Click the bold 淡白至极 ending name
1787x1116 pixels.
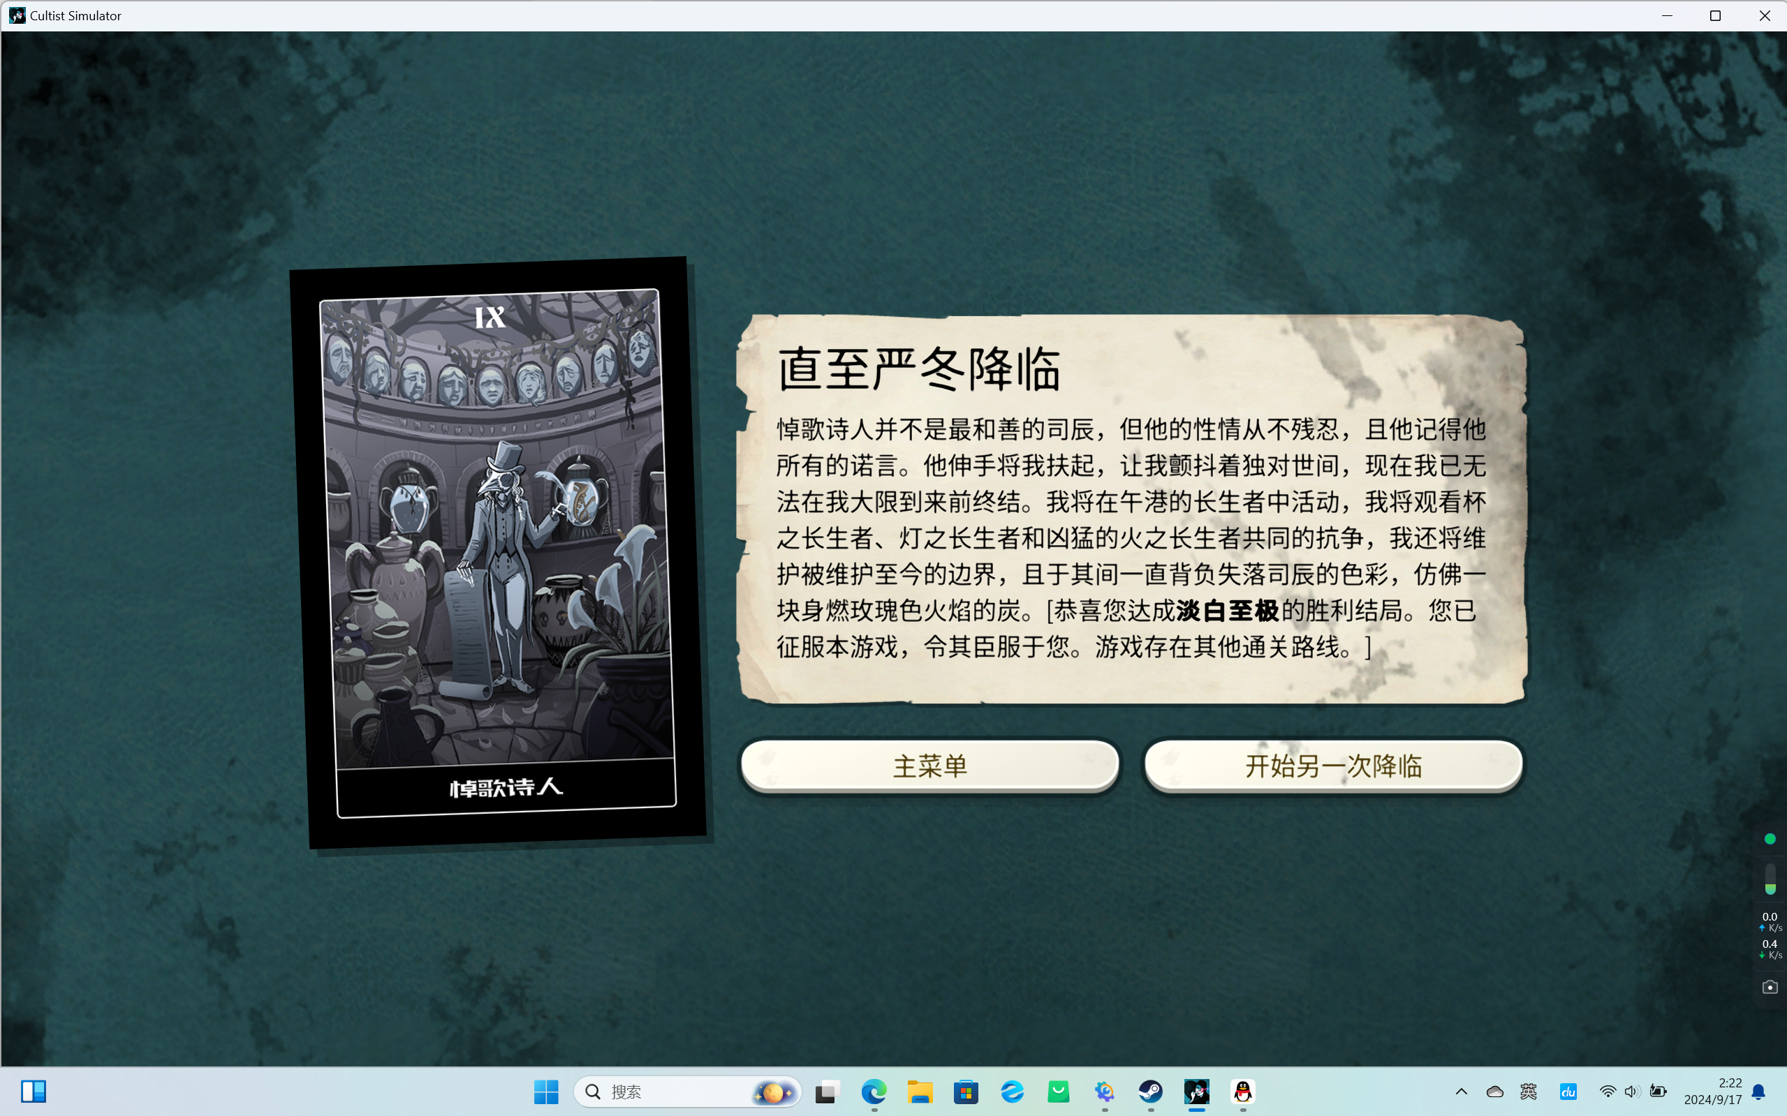pos(1226,611)
